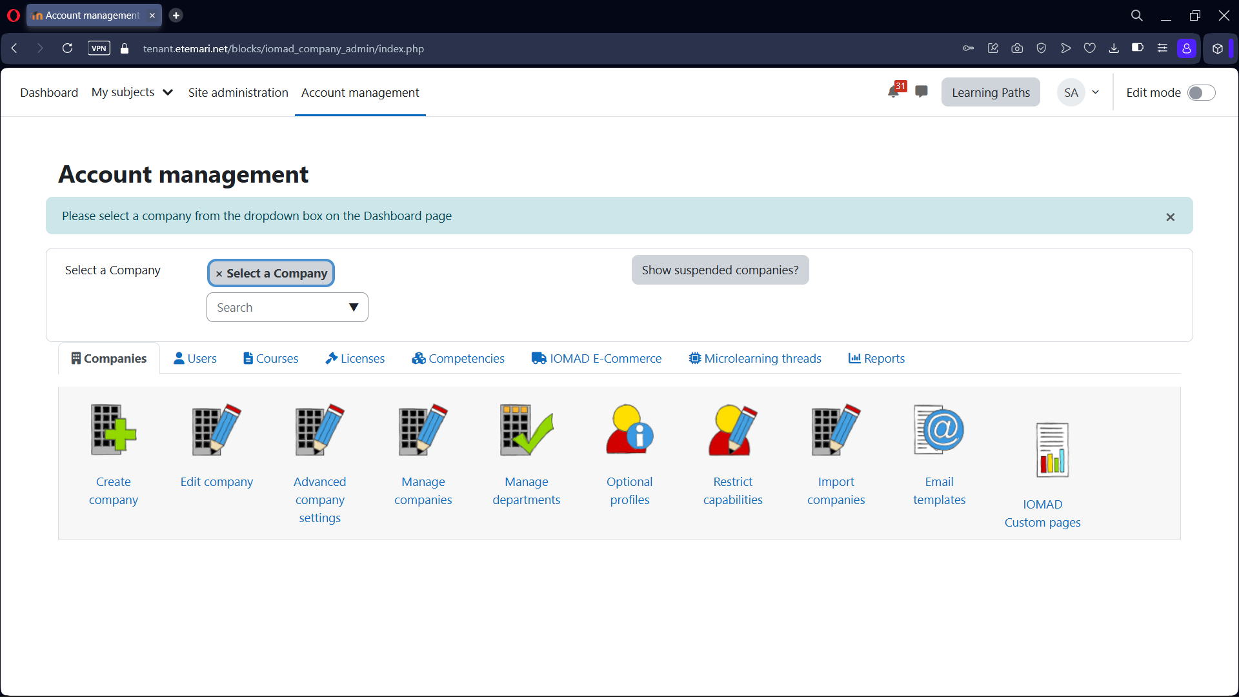The image size is (1239, 697).
Task: Open the browser downloads icon
Action: (1114, 48)
